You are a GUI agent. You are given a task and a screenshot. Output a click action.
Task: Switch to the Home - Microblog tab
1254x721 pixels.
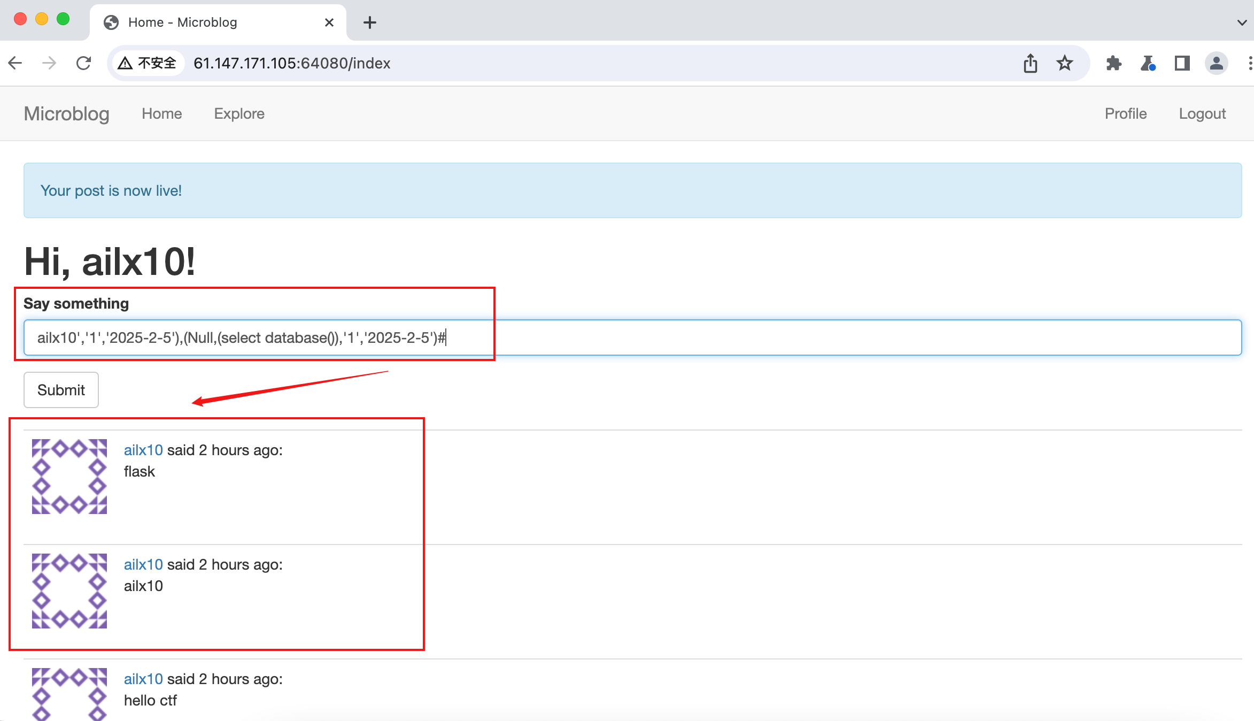[182, 22]
